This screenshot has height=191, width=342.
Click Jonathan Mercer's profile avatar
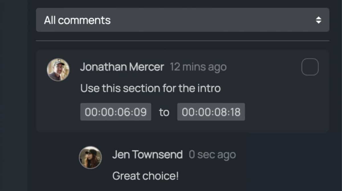pos(58,70)
